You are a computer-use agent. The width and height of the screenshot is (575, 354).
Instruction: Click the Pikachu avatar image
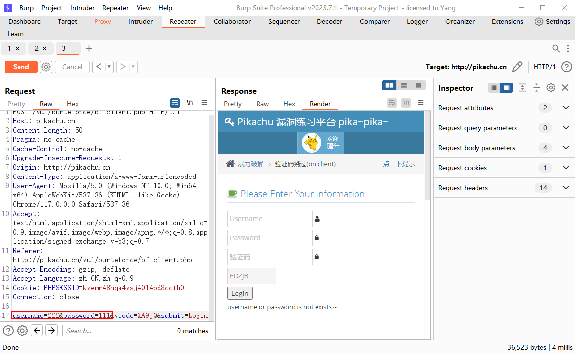tap(312, 142)
